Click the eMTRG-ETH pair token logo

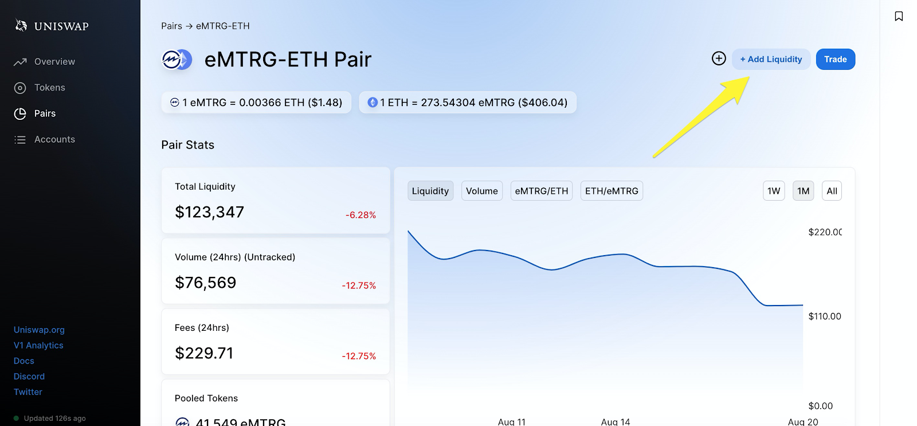click(177, 60)
